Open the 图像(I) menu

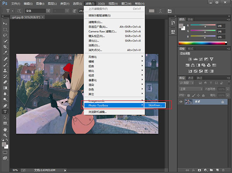[40, 3]
